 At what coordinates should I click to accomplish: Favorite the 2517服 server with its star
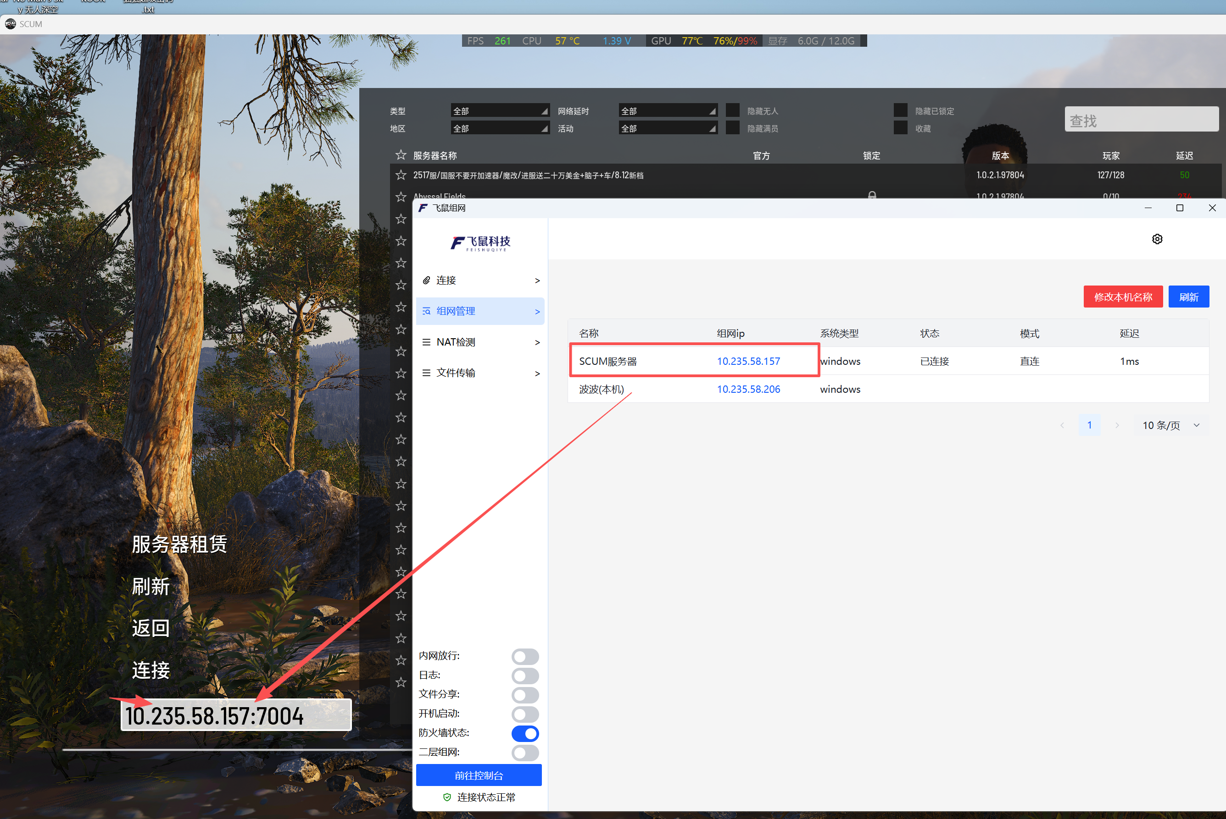[401, 175]
